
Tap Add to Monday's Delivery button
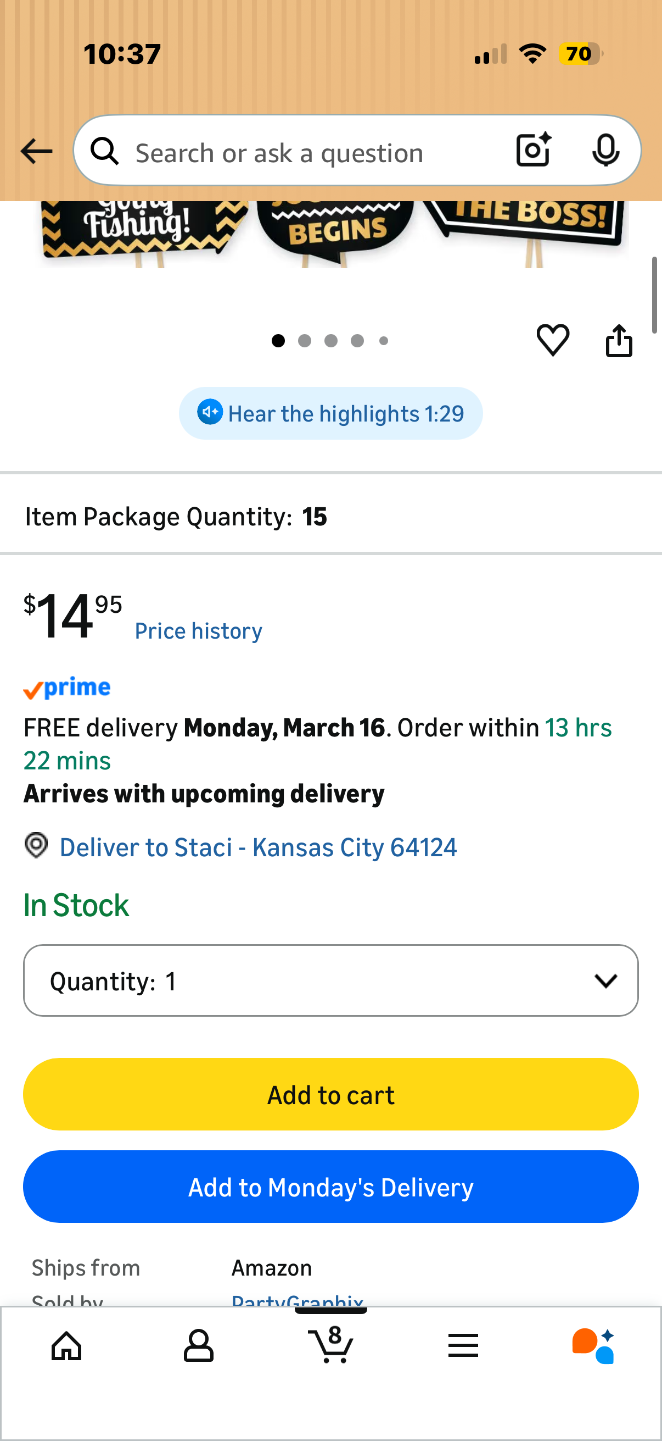330,1187
